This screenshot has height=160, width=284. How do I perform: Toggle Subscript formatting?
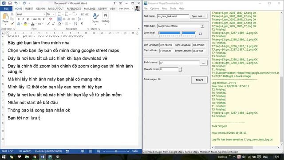(39, 19)
